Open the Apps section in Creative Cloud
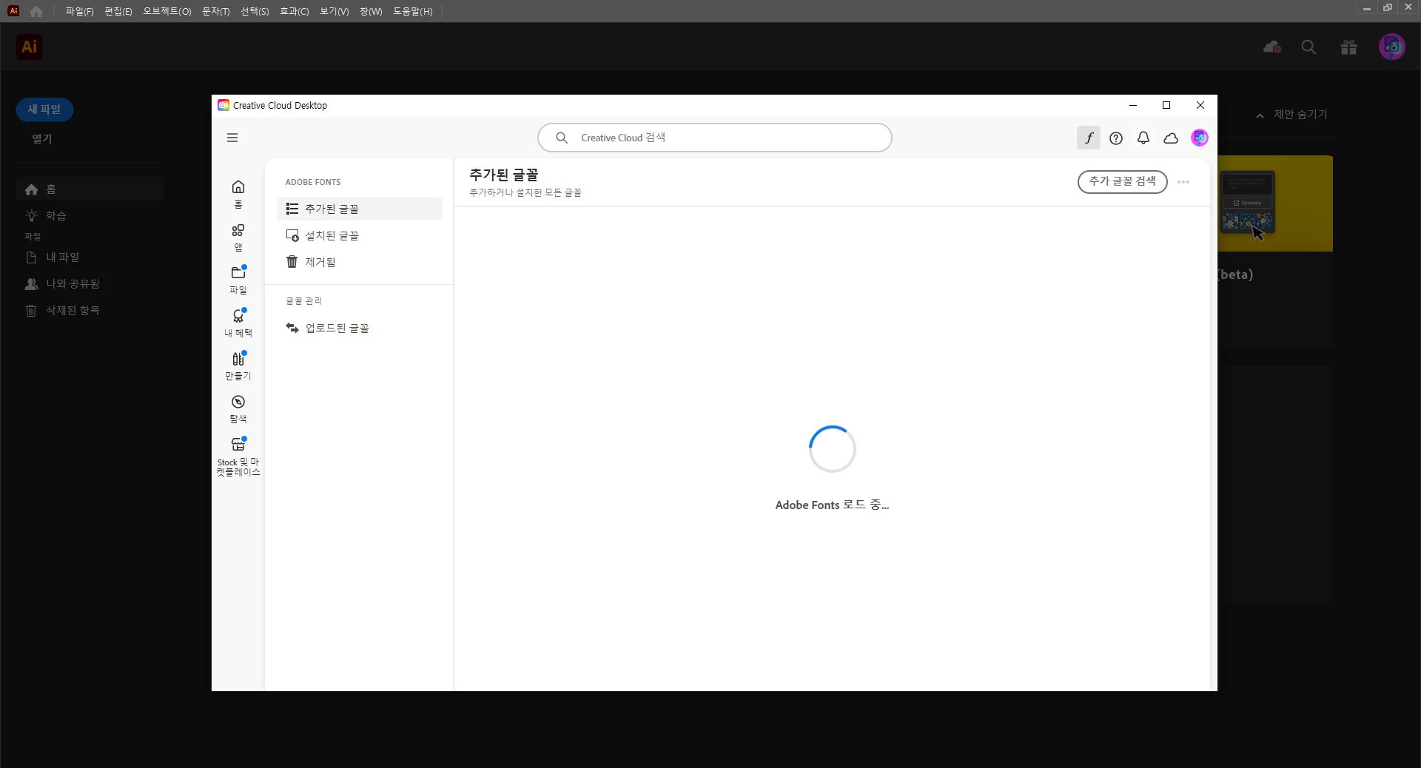 238,238
